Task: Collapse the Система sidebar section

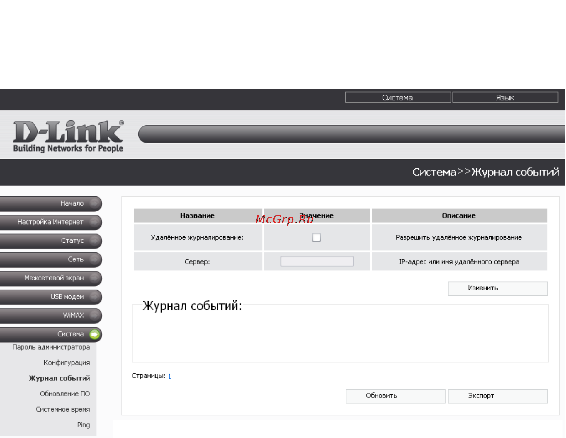Action: [x=51, y=334]
